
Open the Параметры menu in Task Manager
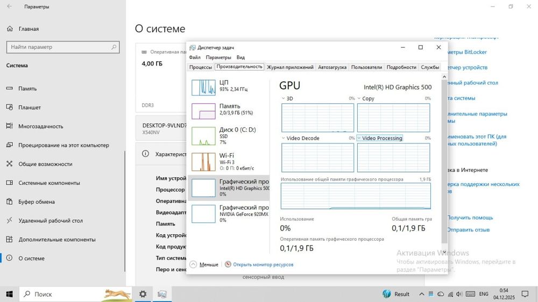(218, 57)
